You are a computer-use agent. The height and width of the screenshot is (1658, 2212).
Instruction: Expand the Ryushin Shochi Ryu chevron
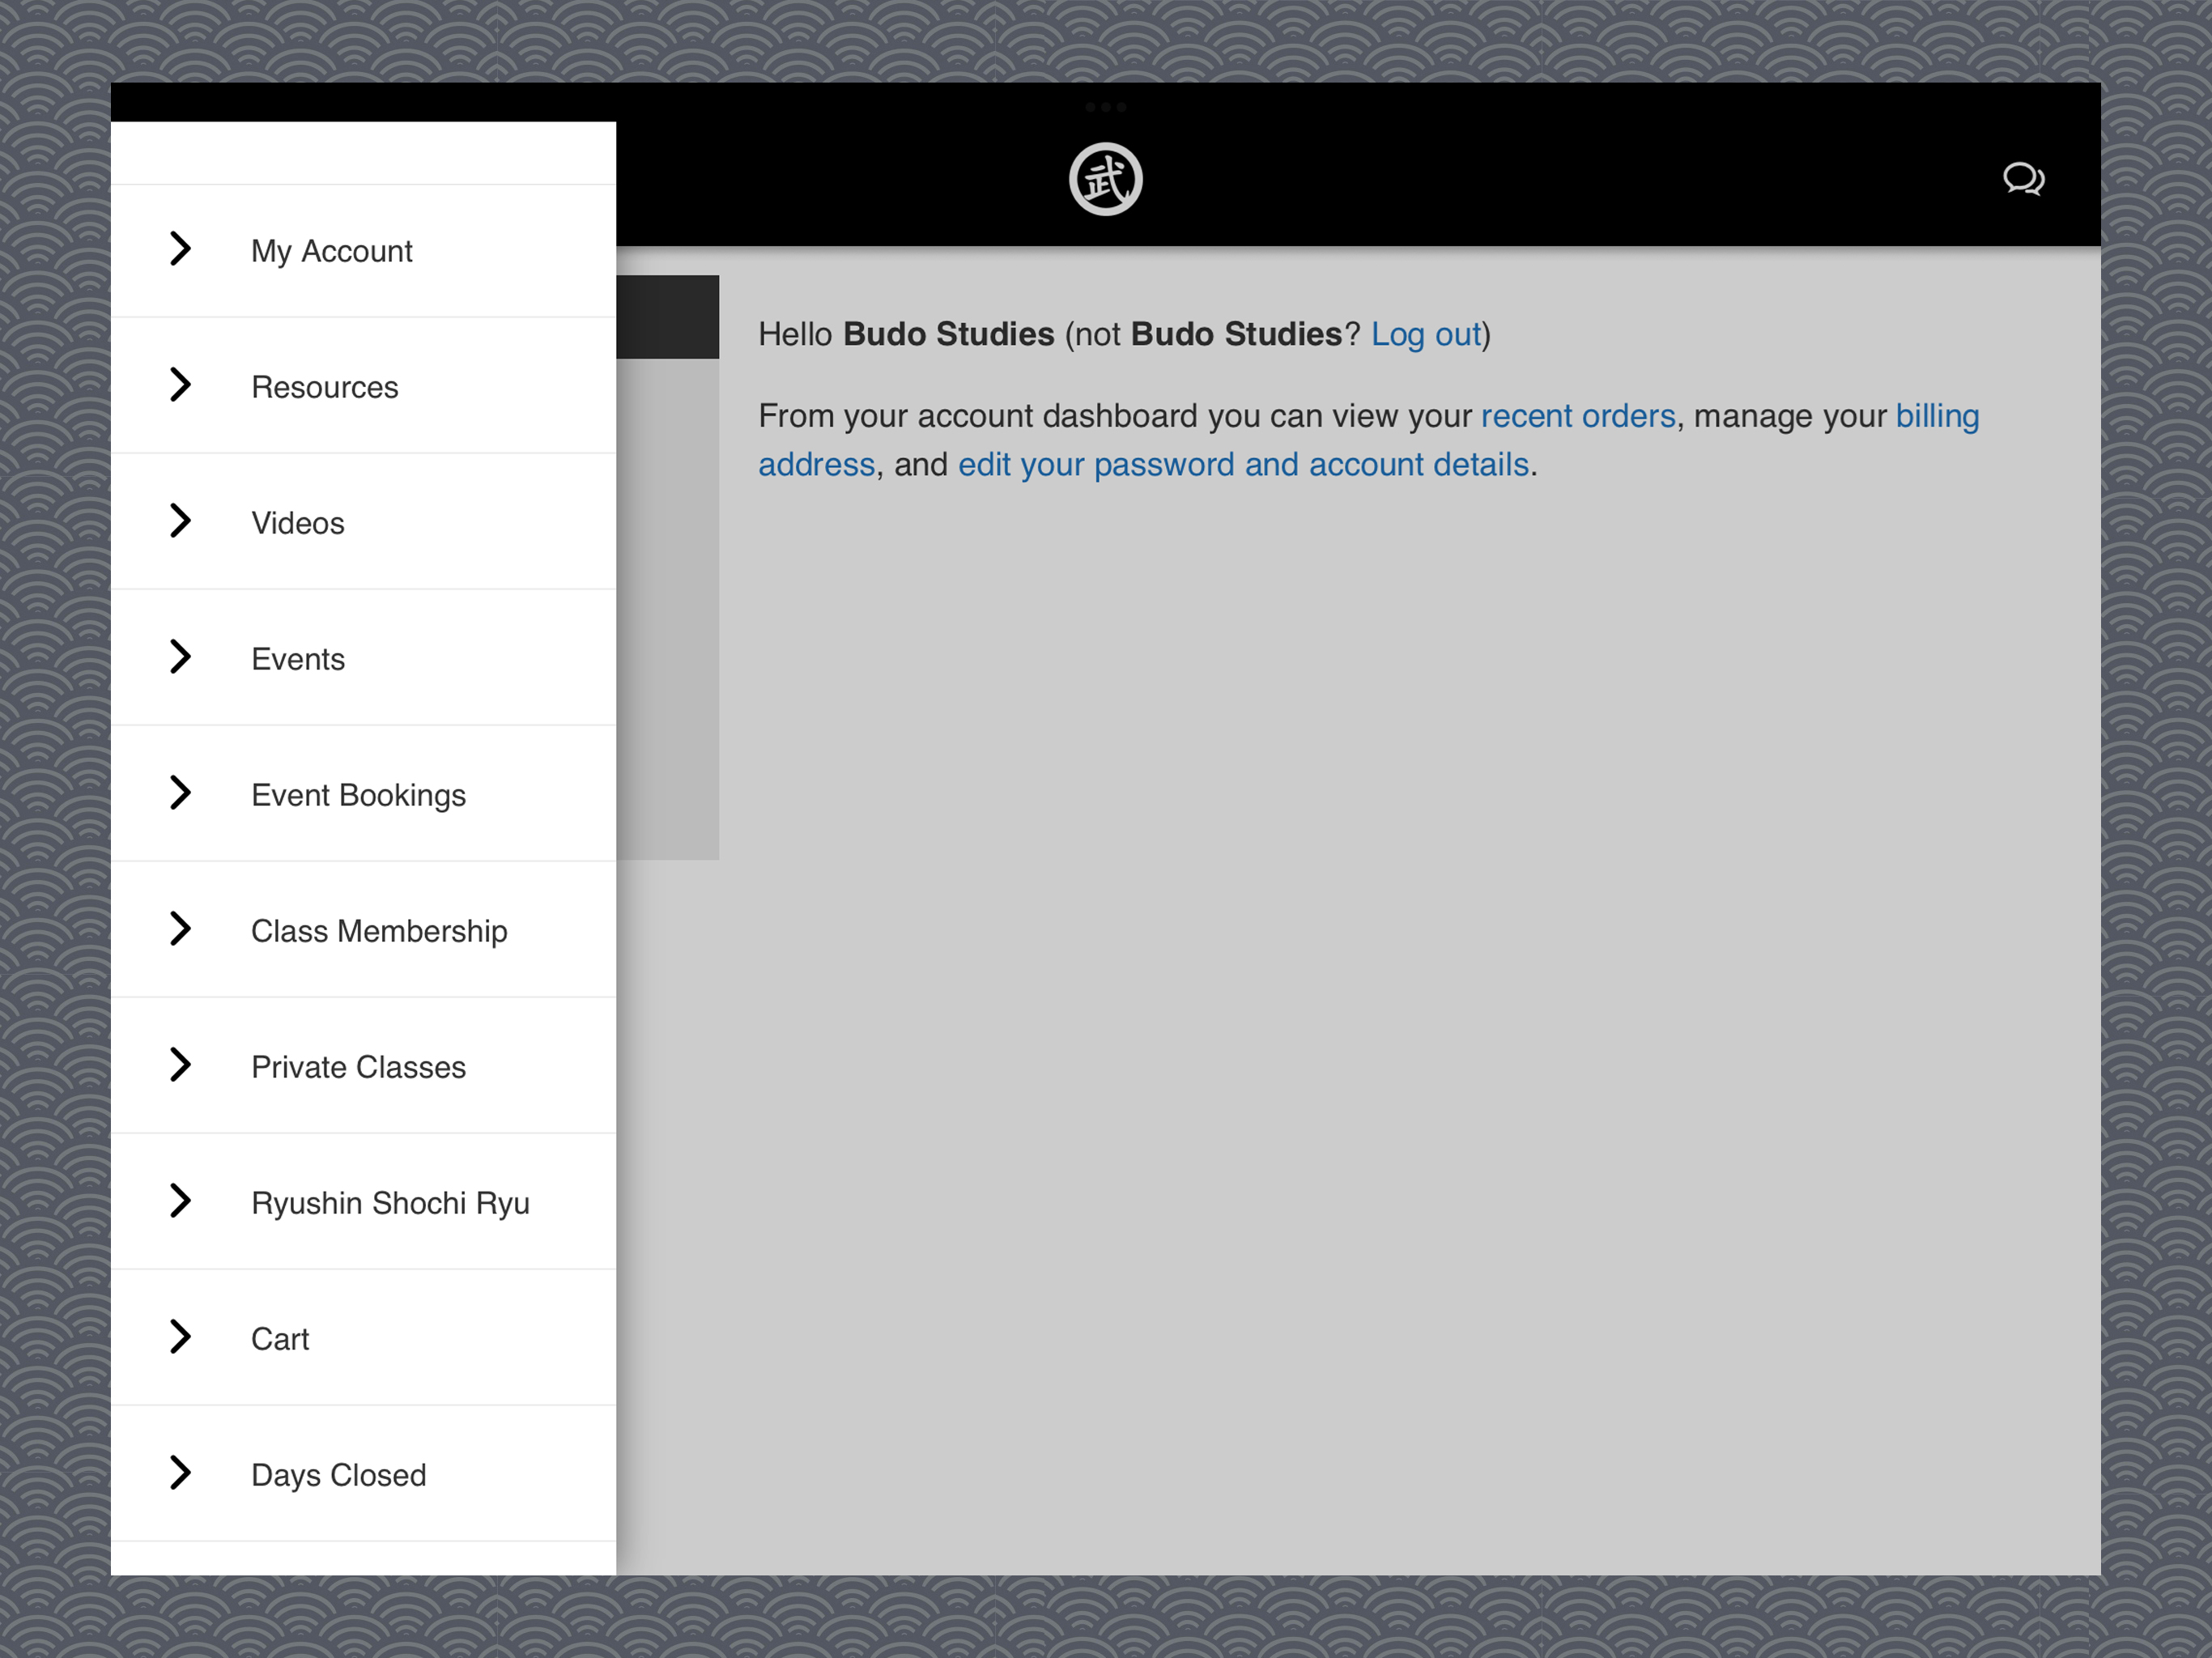(180, 1201)
